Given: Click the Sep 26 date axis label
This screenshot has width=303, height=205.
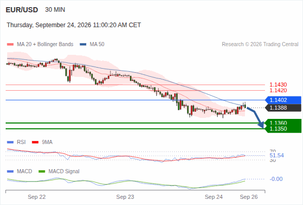Looking at the screenshot, I should pyautogui.click(x=249, y=197).
